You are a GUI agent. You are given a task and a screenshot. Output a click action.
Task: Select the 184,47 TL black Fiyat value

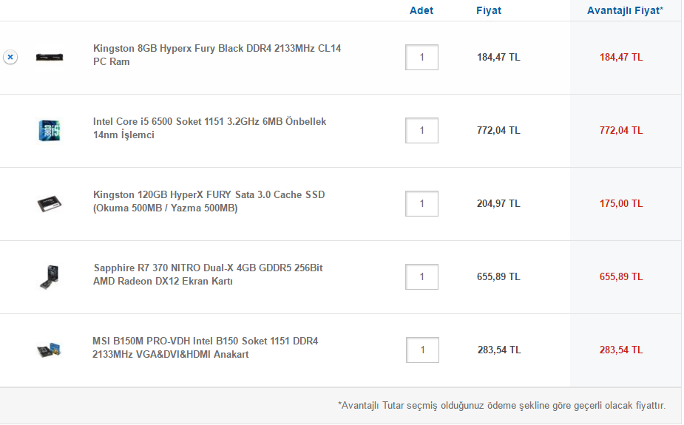coord(498,57)
